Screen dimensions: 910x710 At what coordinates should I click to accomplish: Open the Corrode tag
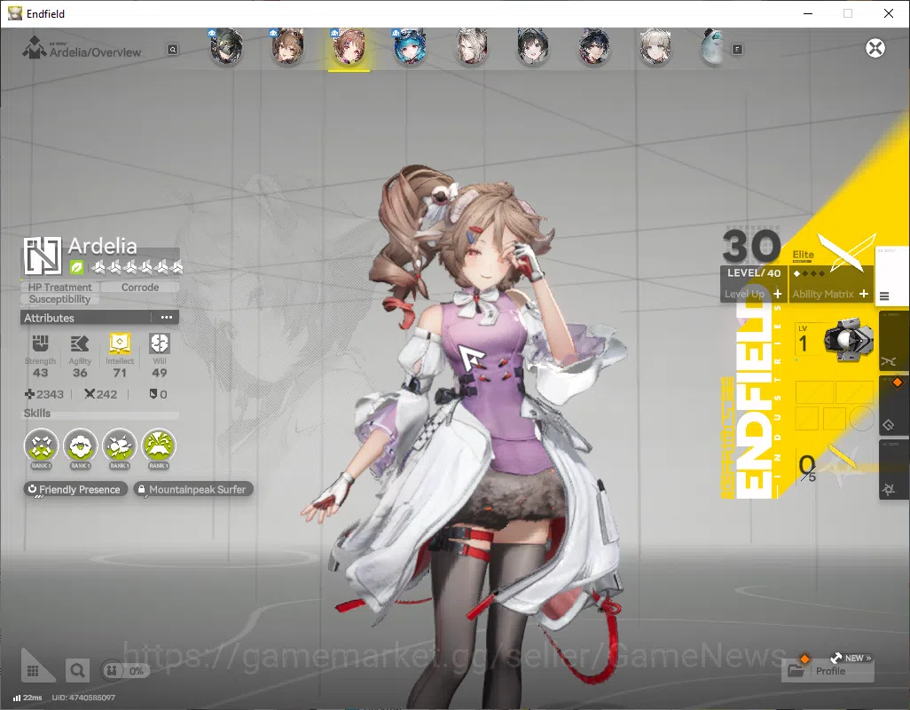[x=140, y=287]
